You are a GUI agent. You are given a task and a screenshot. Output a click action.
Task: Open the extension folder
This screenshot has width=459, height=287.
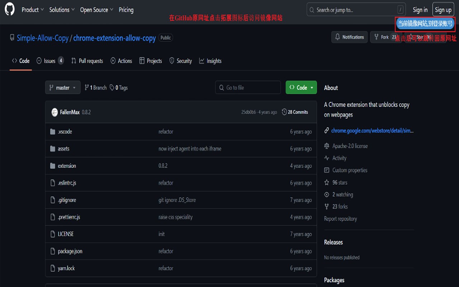(x=67, y=166)
